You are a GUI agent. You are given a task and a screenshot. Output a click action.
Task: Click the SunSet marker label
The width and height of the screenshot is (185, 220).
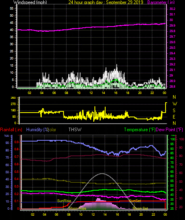click(x=135, y=201)
